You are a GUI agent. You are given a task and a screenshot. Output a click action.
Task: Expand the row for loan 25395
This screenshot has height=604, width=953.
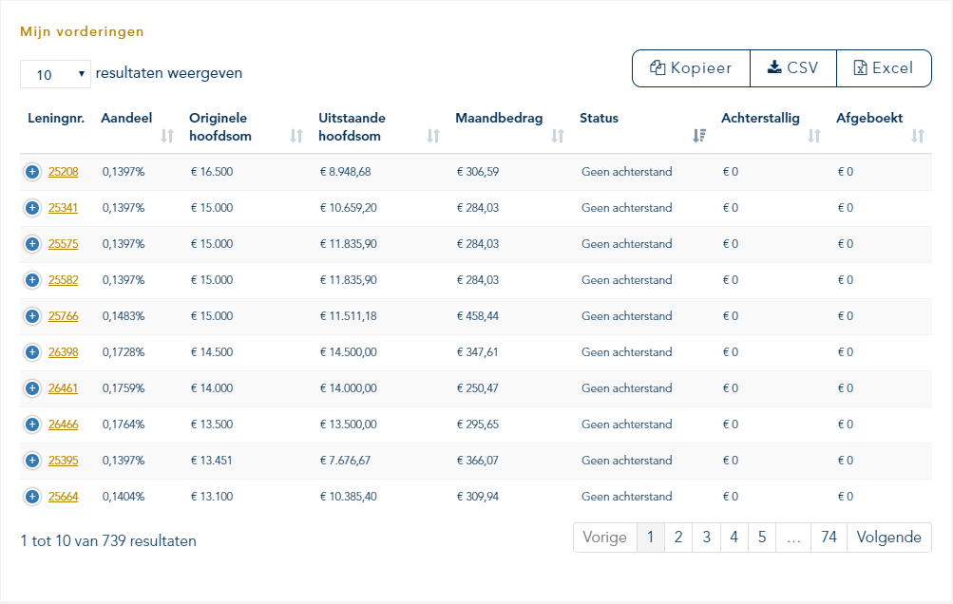click(x=32, y=461)
